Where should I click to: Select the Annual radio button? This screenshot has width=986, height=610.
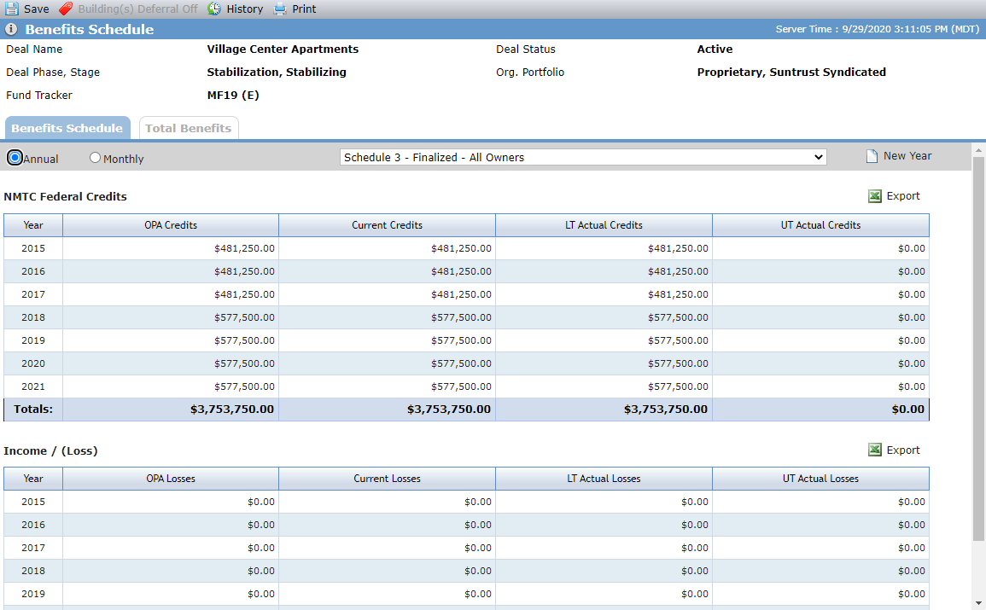coord(15,158)
